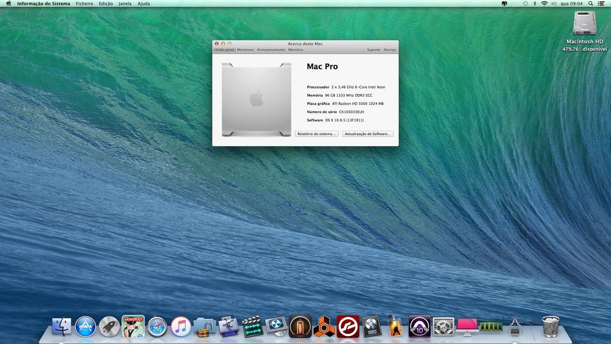
Task: Click graphics text ATI Radeon HD 5000 1024 MB
Action: pos(357,104)
